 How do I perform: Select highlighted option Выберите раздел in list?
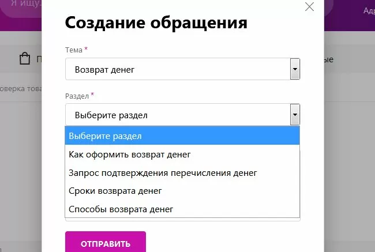[x=182, y=136]
